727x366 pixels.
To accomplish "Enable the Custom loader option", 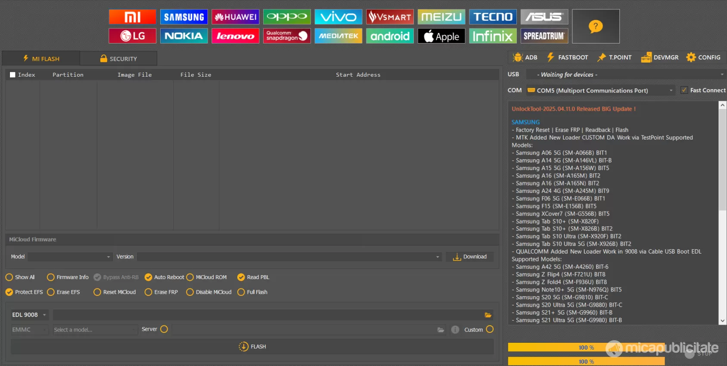I will click(490, 329).
